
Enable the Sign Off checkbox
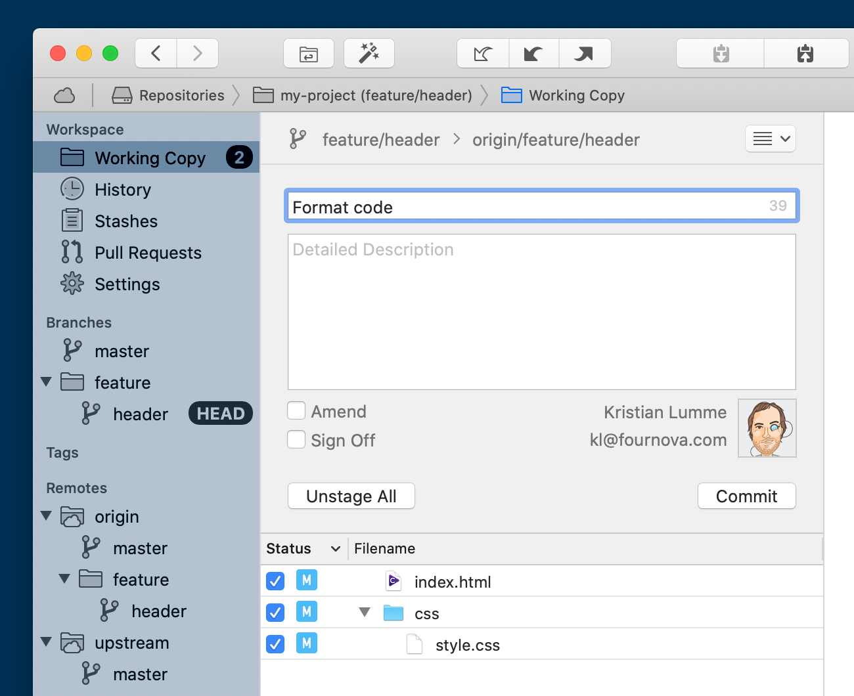[296, 439]
